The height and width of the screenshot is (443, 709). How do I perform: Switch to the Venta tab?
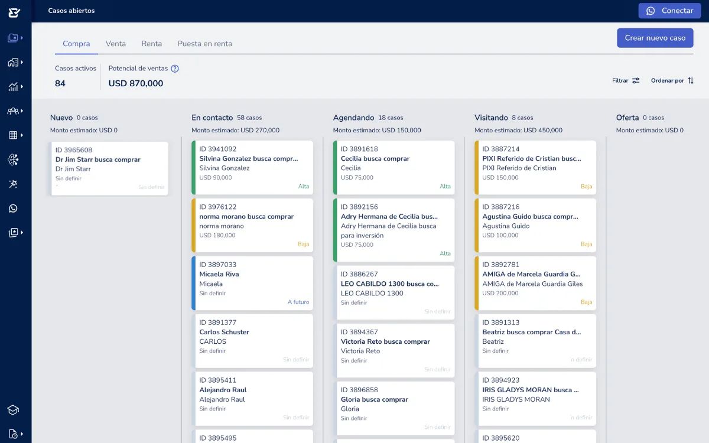click(x=116, y=44)
